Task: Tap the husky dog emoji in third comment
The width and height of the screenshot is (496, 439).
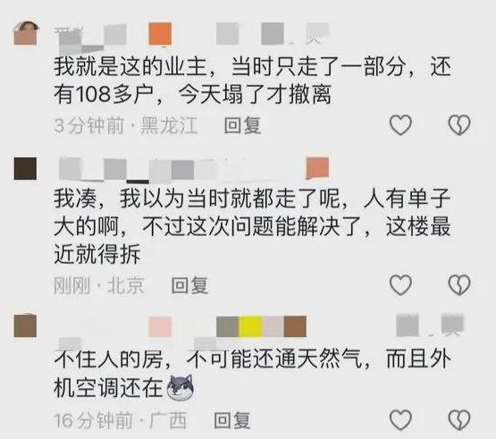Action: (x=180, y=387)
